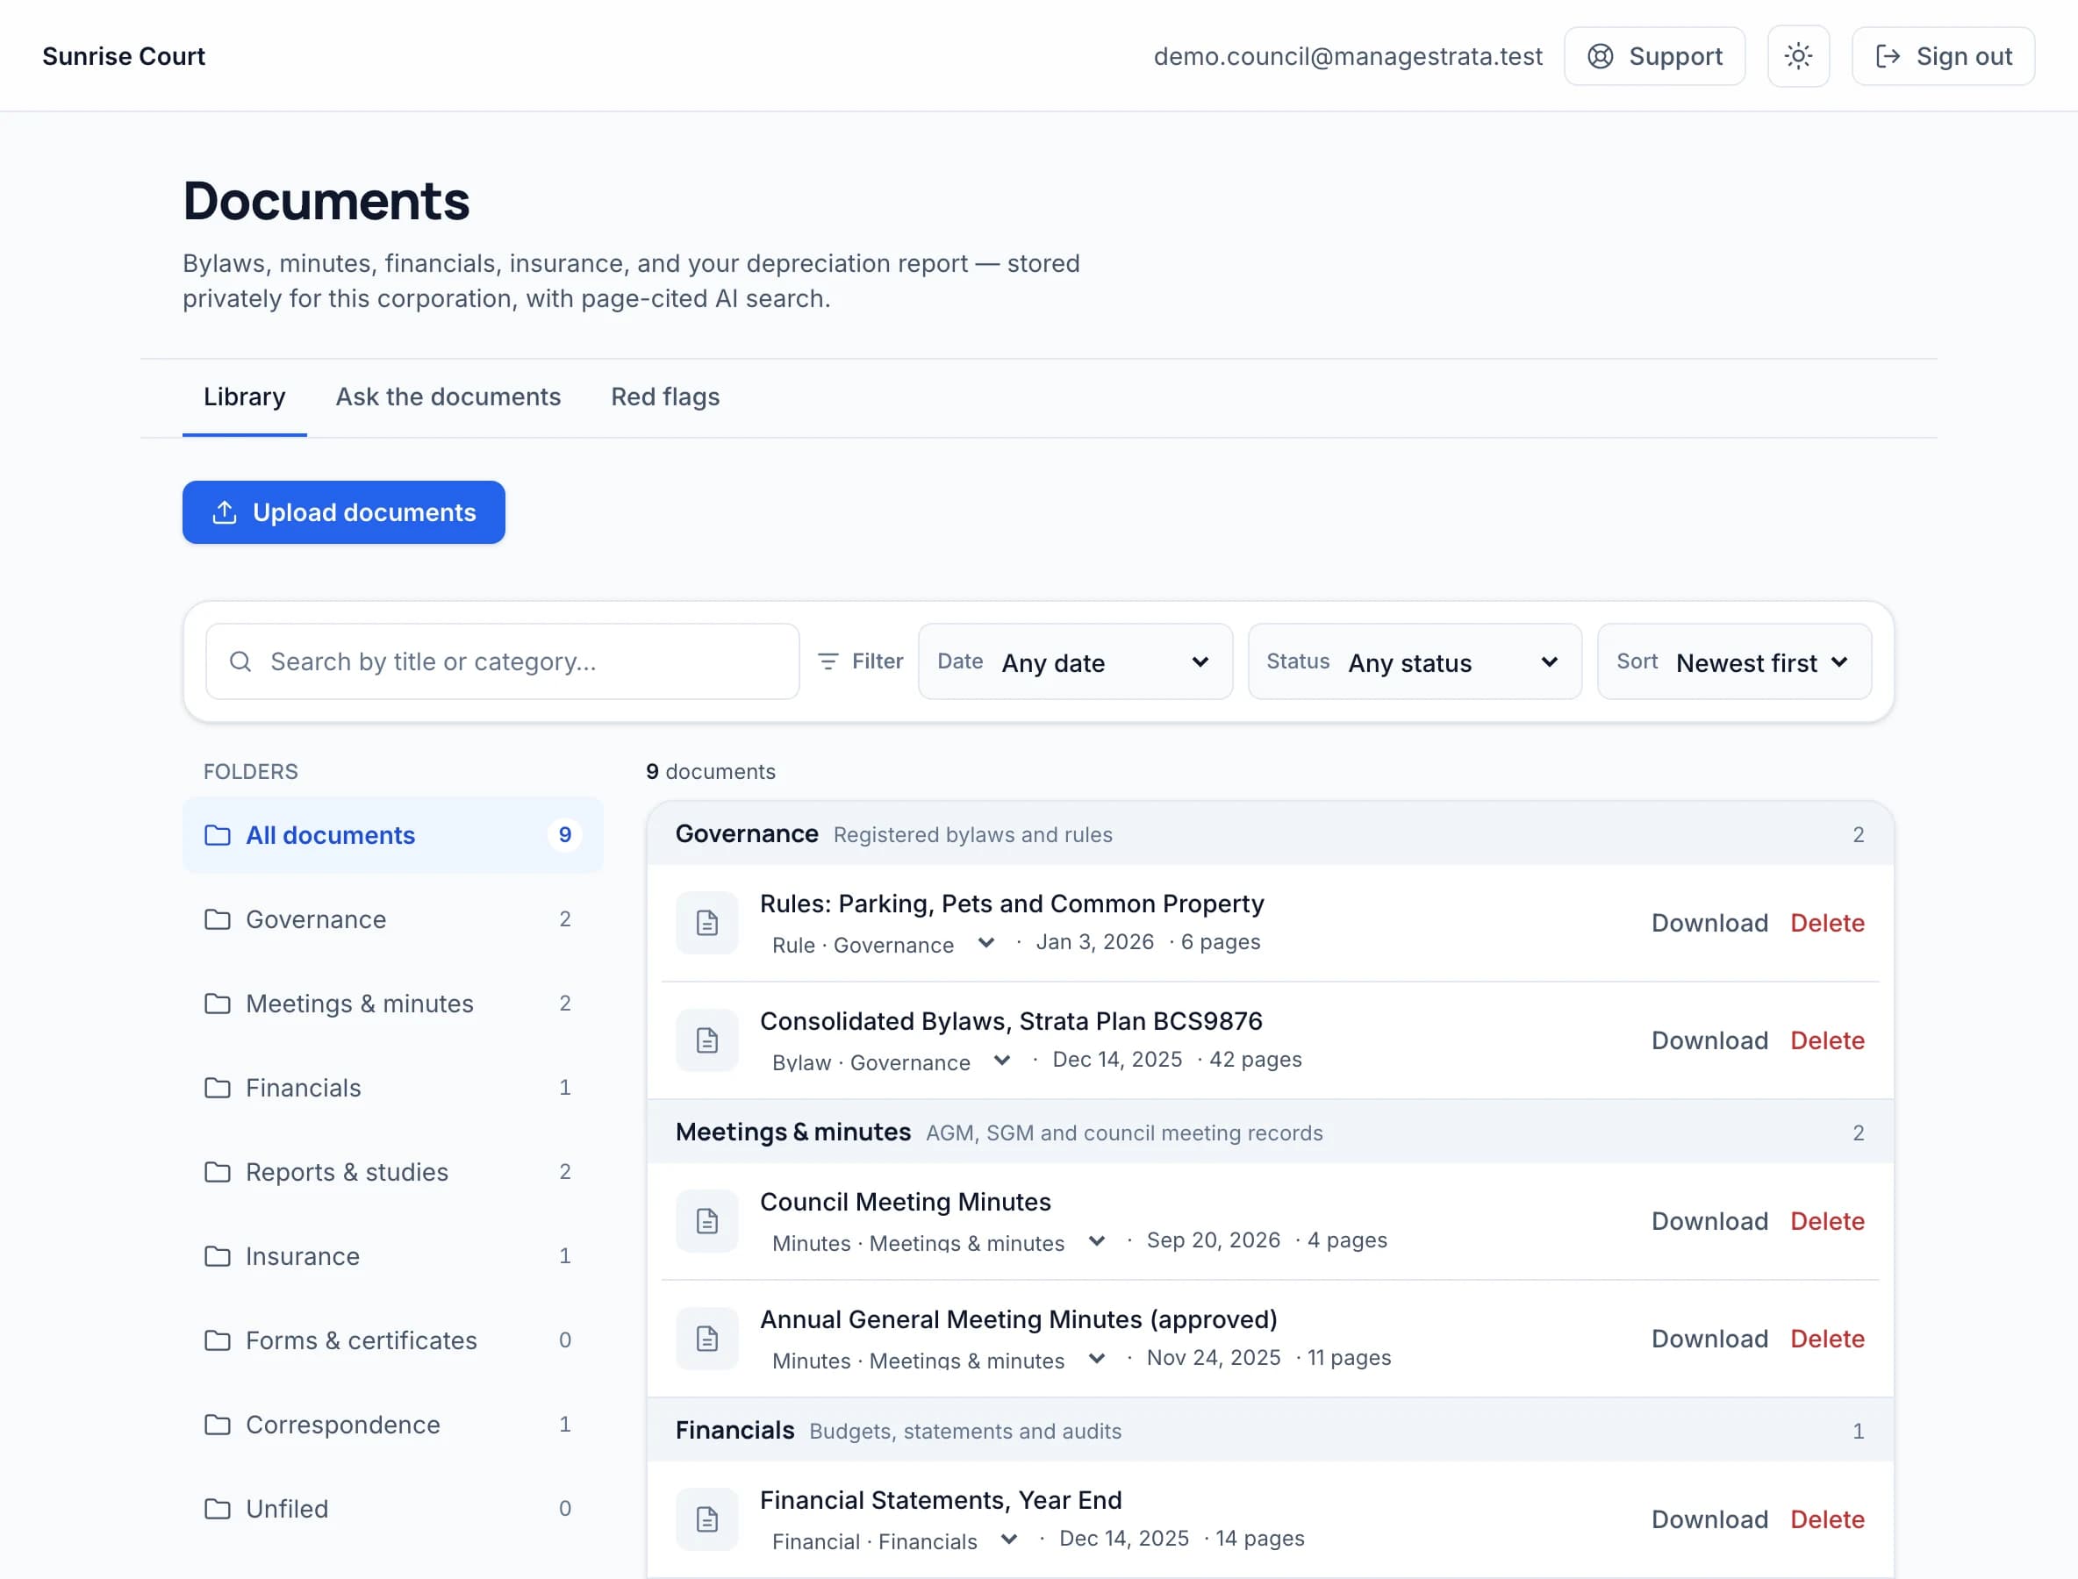This screenshot has width=2078, height=1579.
Task: Open the Status Any status dropdown
Action: point(1415,661)
